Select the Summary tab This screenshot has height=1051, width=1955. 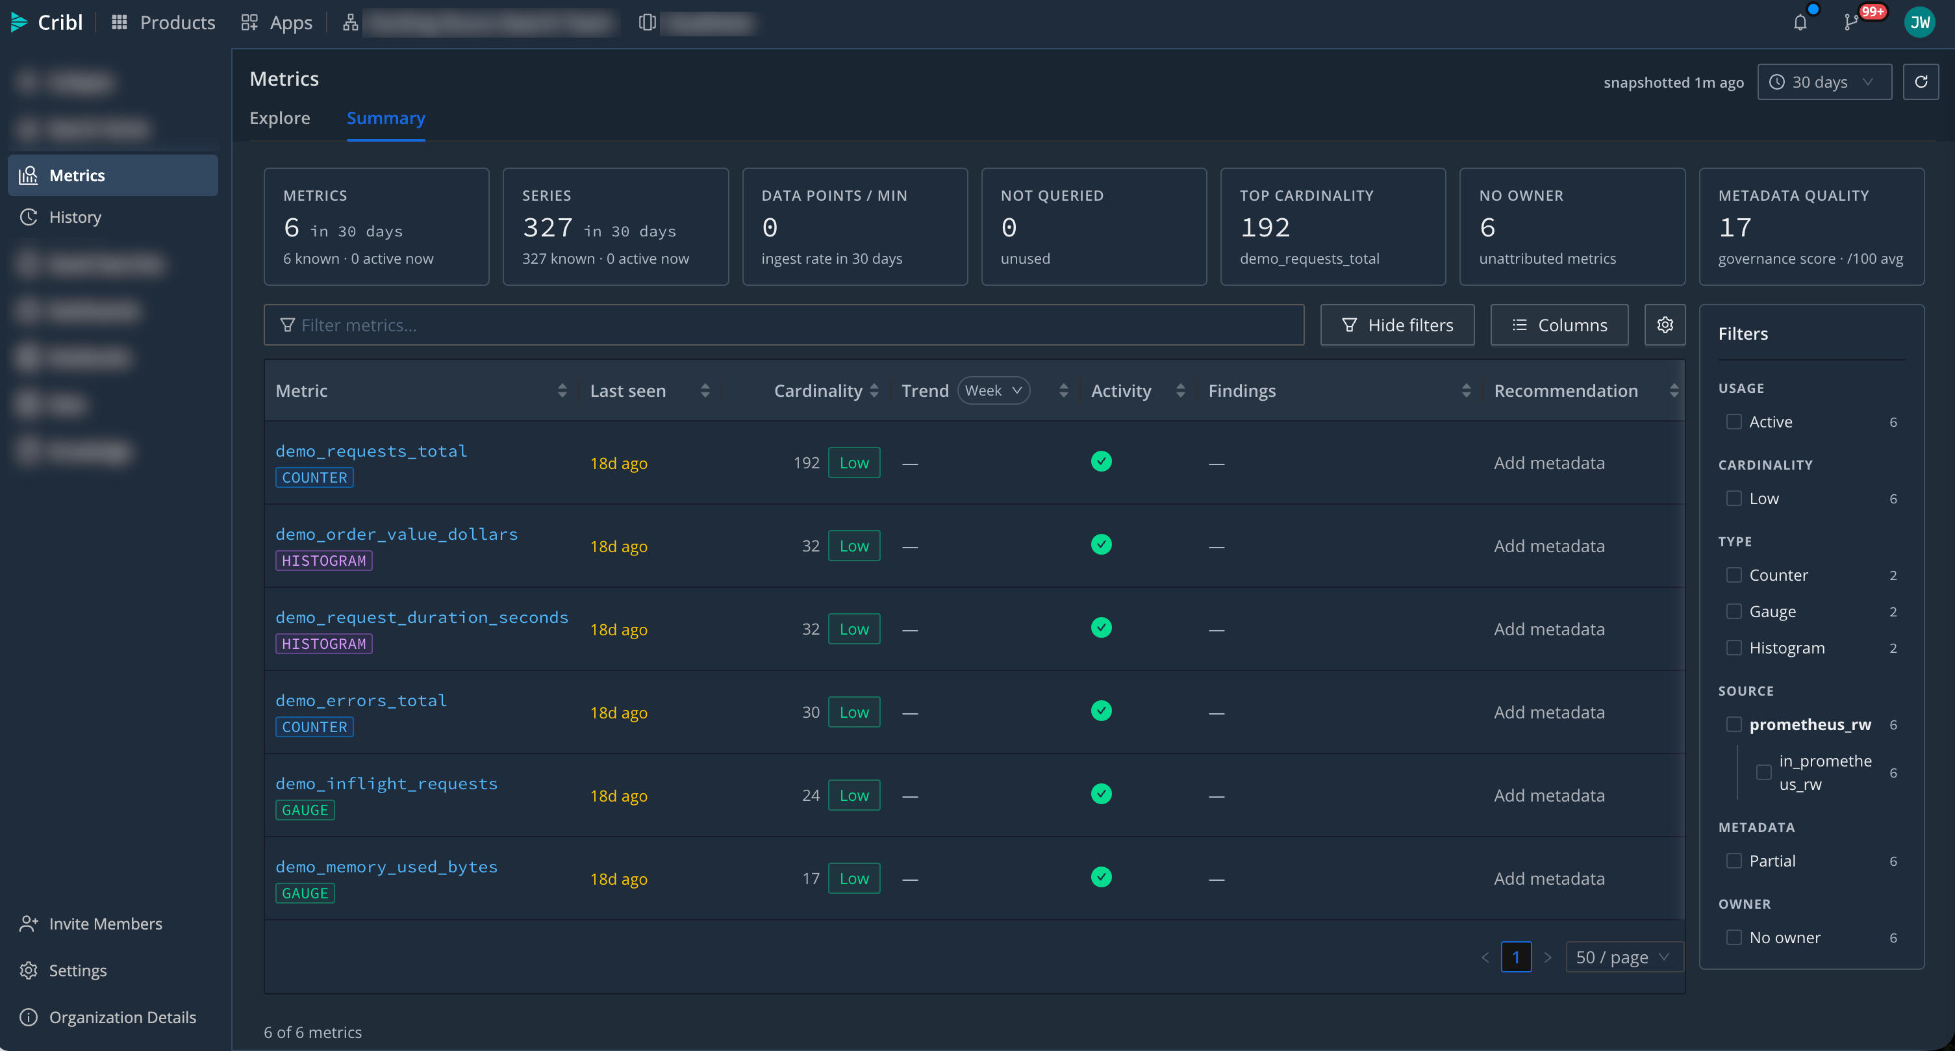click(x=386, y=118)
